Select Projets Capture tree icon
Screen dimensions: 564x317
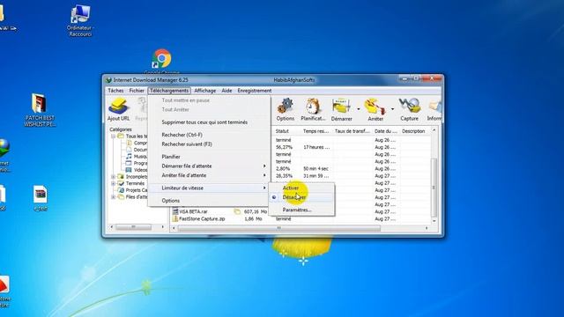[x=121, y=190]
